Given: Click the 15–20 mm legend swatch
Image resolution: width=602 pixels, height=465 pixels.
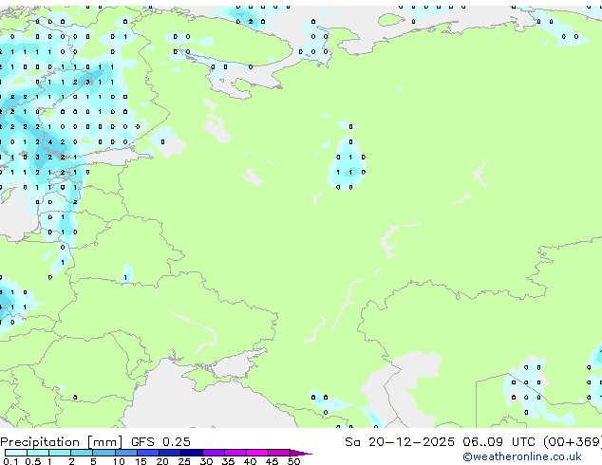Looking at the screenshot, I should pyautogui.click(x=148, y=453).
